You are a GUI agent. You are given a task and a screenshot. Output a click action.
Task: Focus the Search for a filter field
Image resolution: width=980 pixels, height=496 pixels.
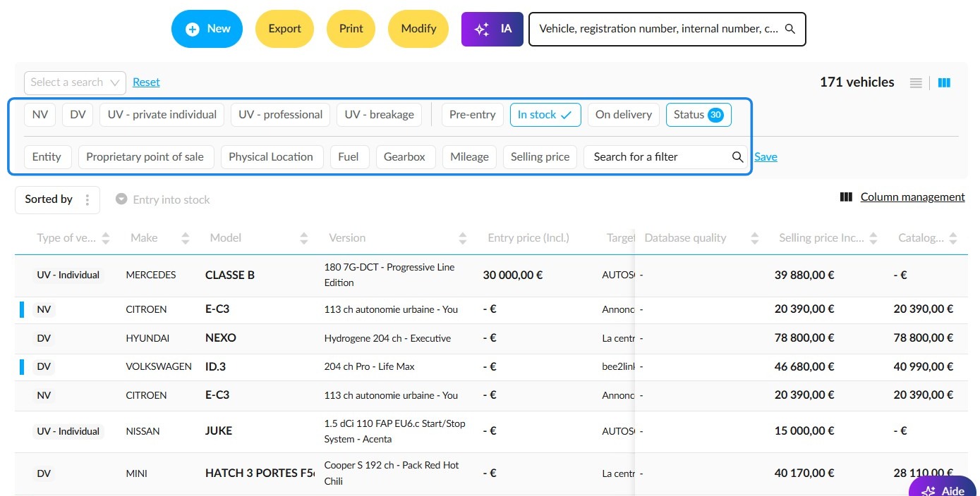[x=658, y=157]
